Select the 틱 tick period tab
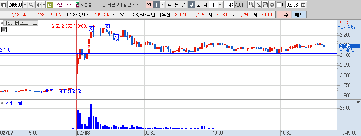Screen dimensions: 361x136 point(205,4)
